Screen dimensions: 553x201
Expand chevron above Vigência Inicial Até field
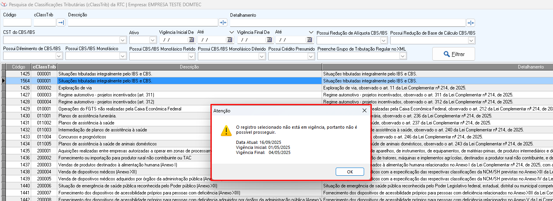[232, 32]
